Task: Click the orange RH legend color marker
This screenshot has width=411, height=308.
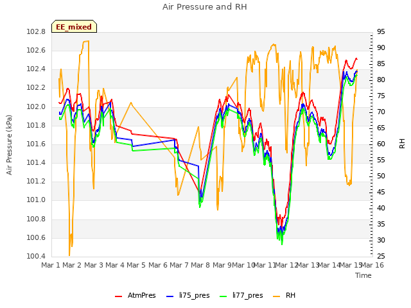Action: click(276, 296)
